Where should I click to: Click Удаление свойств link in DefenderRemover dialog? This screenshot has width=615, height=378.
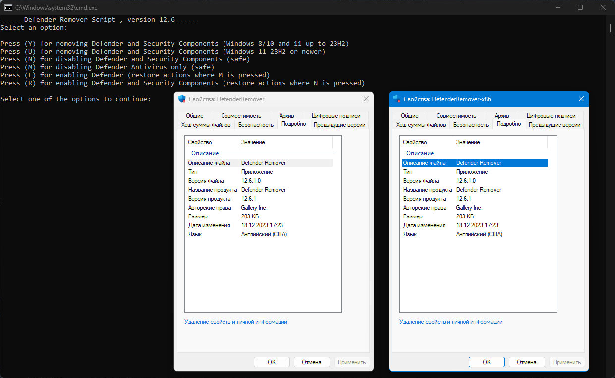point(236,322)
